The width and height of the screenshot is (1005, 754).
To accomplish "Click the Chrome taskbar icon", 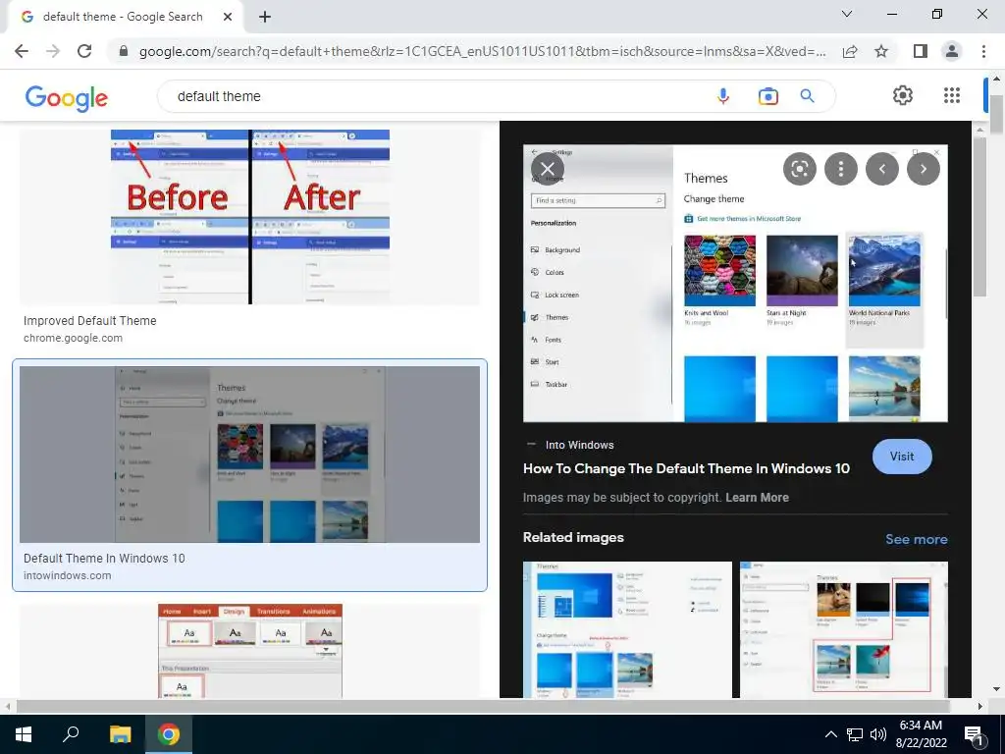I will coord(169,734).
